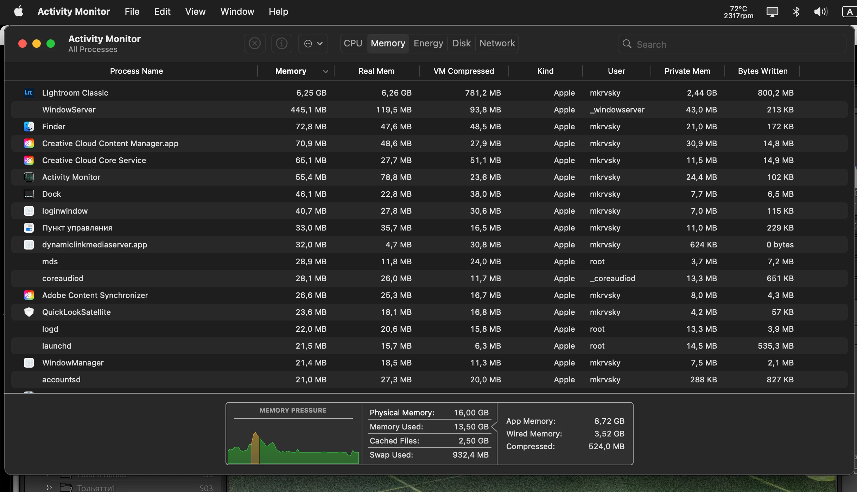Open the View menu

195,12
